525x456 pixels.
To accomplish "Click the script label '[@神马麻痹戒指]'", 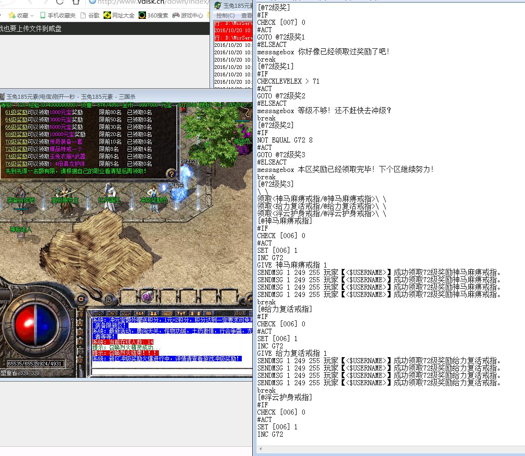I will (x=285, y=221).
